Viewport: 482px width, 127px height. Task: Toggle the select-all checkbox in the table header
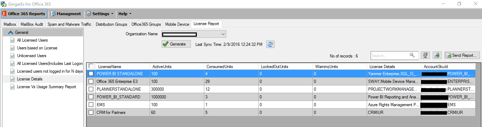(91, 66)
